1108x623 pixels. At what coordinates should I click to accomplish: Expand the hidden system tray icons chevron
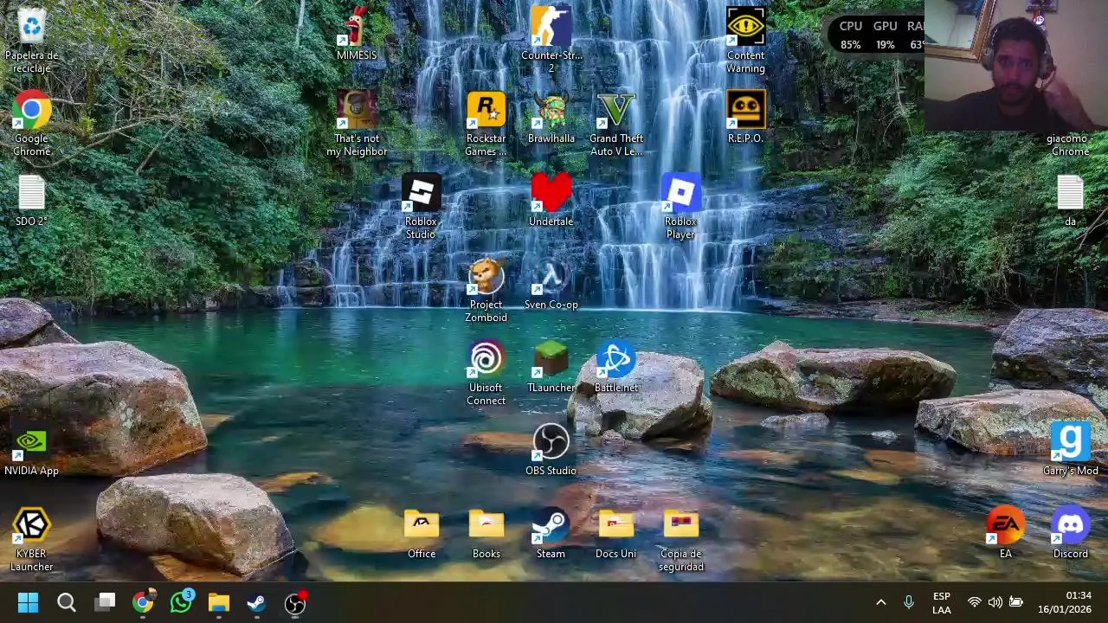pyautogui.click(x=881, y=602)
